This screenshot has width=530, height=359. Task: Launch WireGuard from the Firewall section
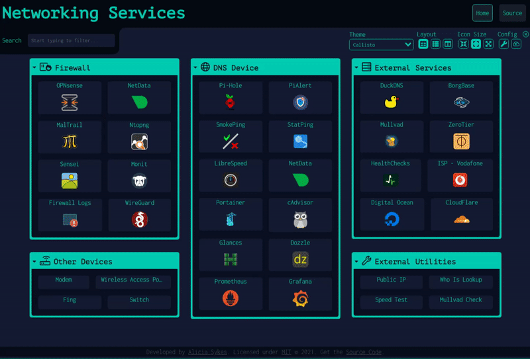click(x=139, y=219)
